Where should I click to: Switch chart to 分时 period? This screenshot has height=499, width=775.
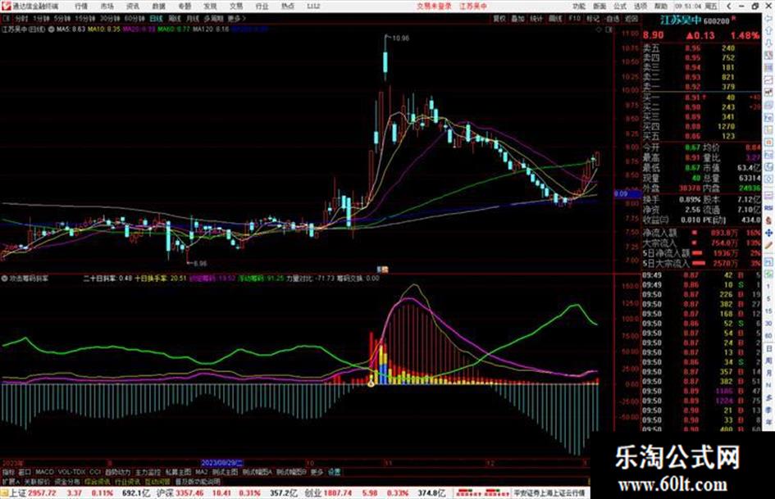pos(21,18)
